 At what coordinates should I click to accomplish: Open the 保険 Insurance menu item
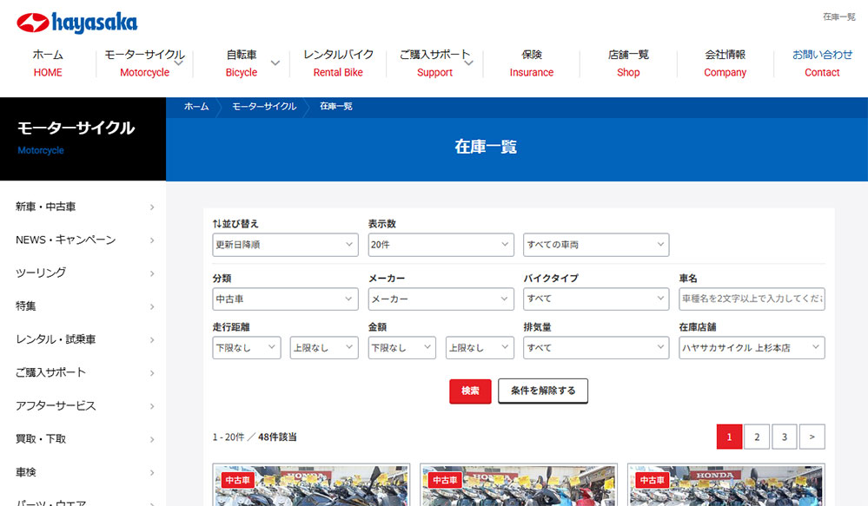point(531,62)
